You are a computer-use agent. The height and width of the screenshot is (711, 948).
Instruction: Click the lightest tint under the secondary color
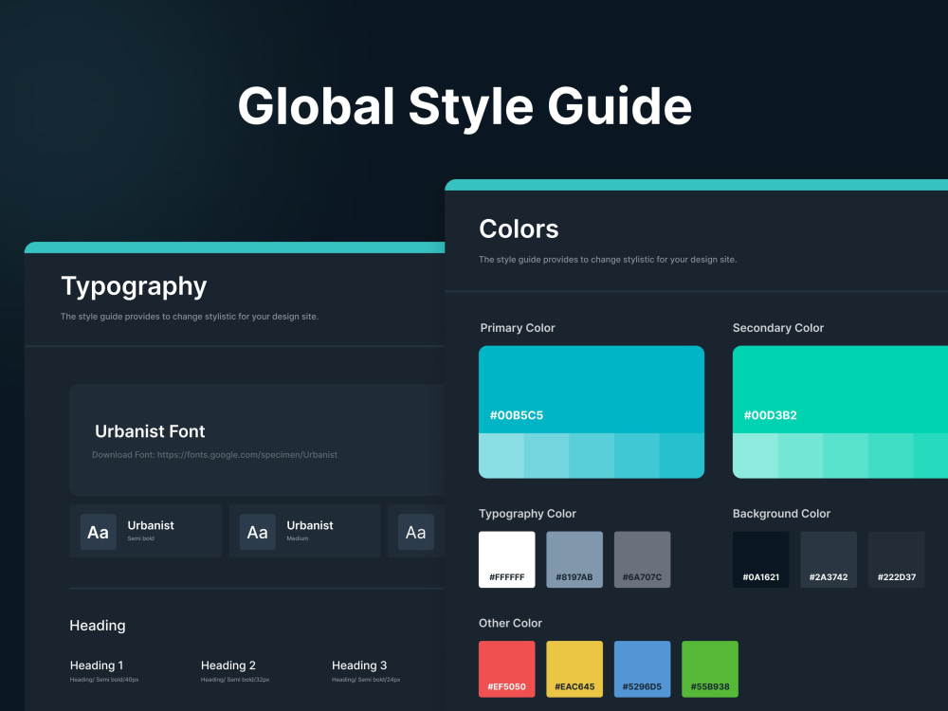tap(756, 456)
